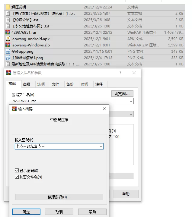Click the WinRAR icon of 429376851.rar
Viewport: 192px width, 217px height.
point(8,32)
